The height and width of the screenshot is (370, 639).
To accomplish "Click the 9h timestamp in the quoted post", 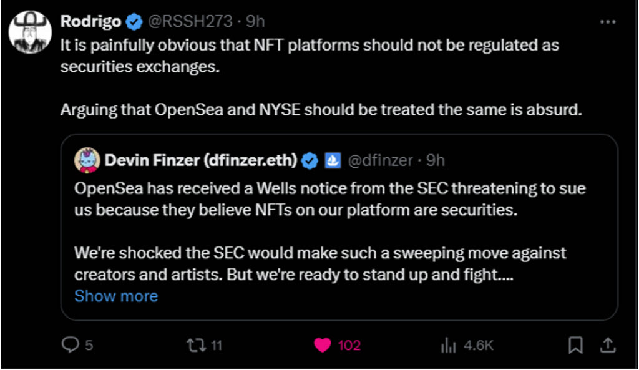I will tap(435, 160).
